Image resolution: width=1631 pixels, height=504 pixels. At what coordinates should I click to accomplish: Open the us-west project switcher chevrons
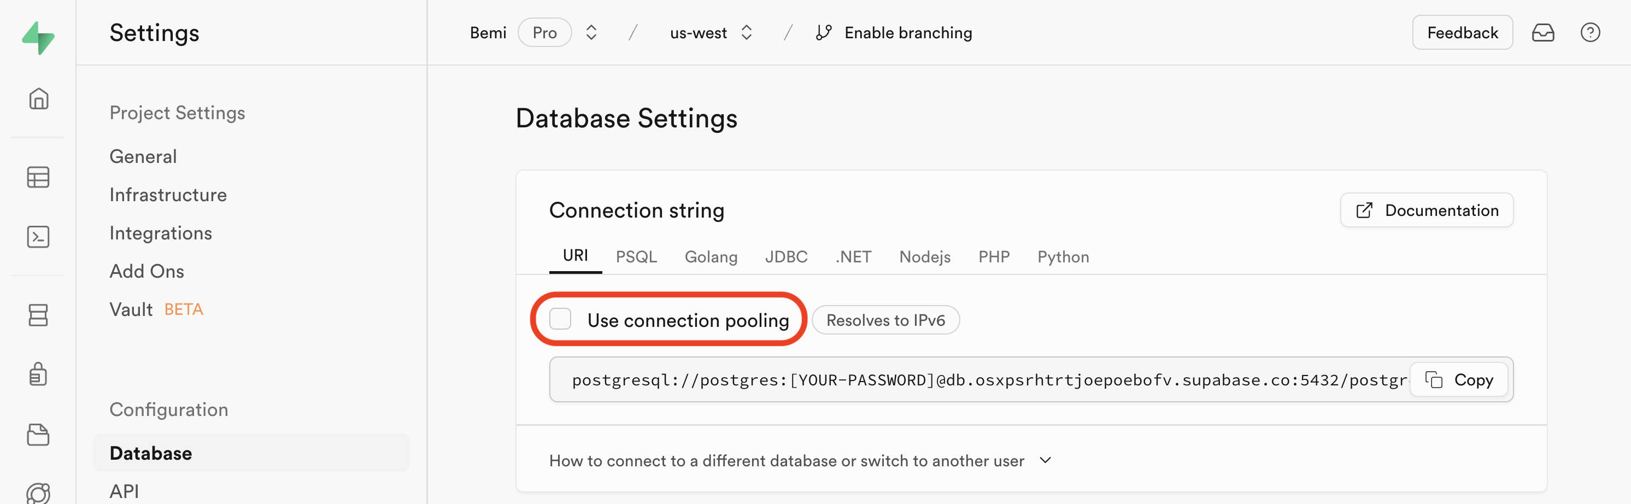pyautogui.click(x=747, y=33)
